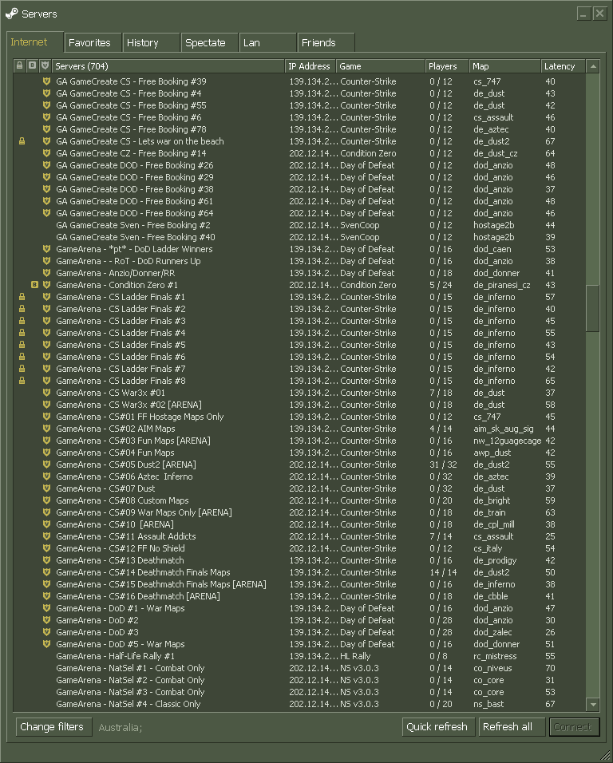Click VAC shield on CS#14 Deathmatch Finals Maps row

[x=47, y=572]
